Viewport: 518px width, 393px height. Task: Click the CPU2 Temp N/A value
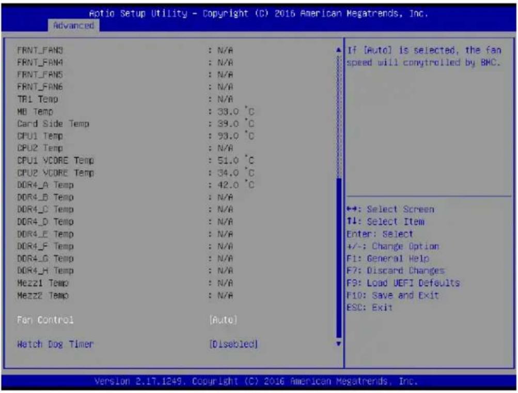click(x=225, y=148)
